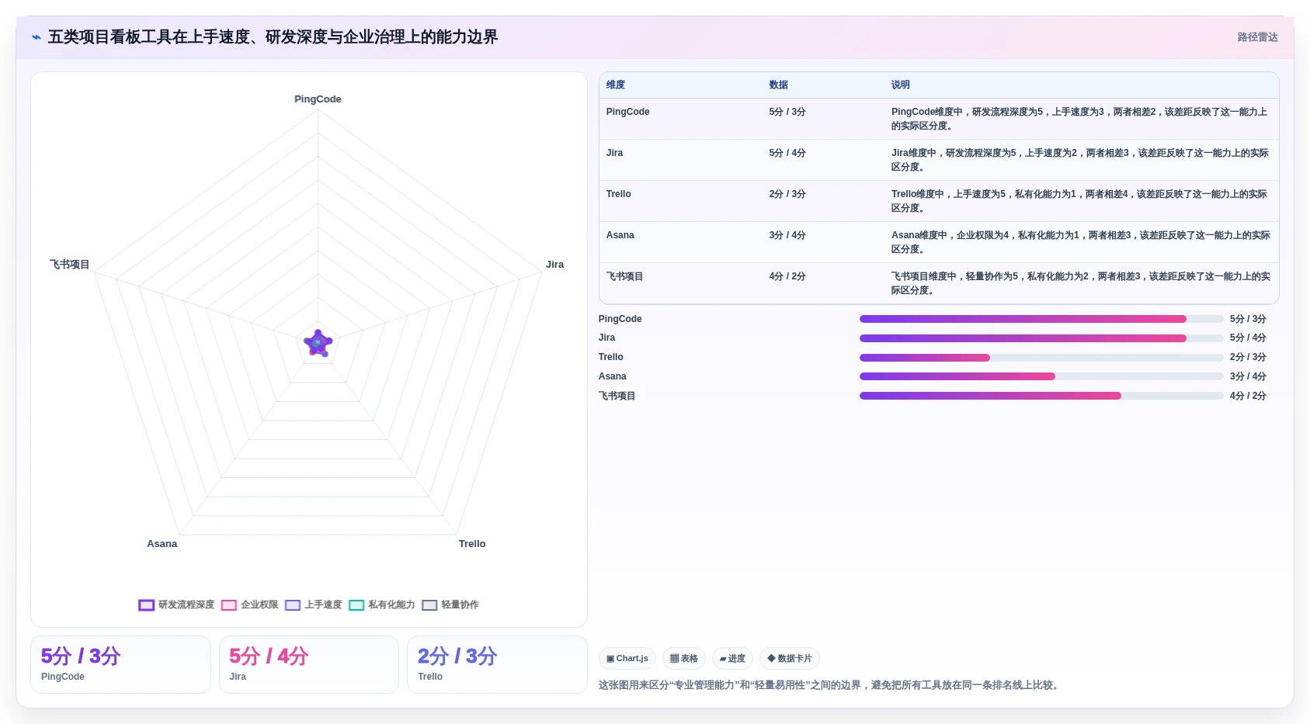This screenshot has height=724, width=1310.
Task: Click the 数据卡片 tag chip
Action: click(x=790, y=659)
